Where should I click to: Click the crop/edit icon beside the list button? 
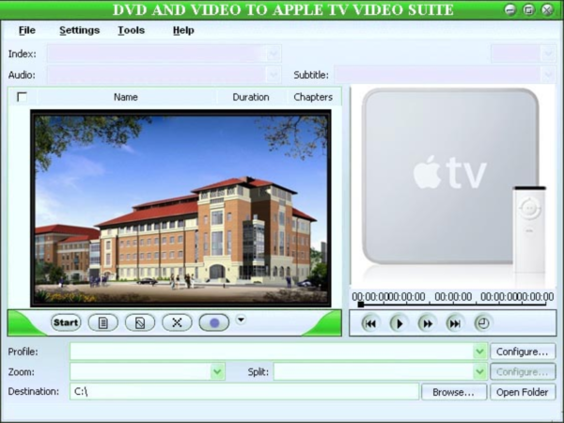139,322
